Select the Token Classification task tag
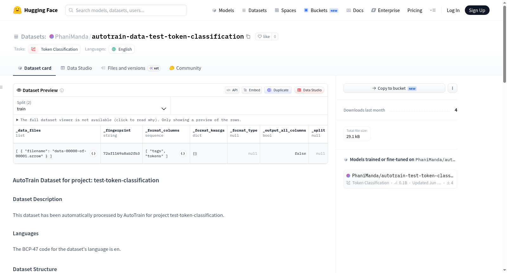Viewport: 507px width, 273px height. pos(54,49)
